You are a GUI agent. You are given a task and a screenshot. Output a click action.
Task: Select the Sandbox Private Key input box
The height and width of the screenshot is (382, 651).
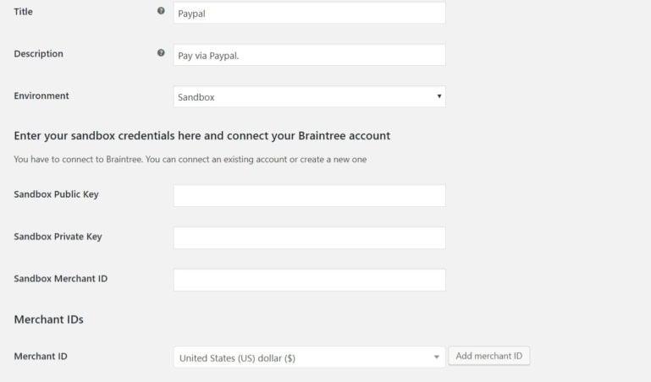(x=309, y=237)
